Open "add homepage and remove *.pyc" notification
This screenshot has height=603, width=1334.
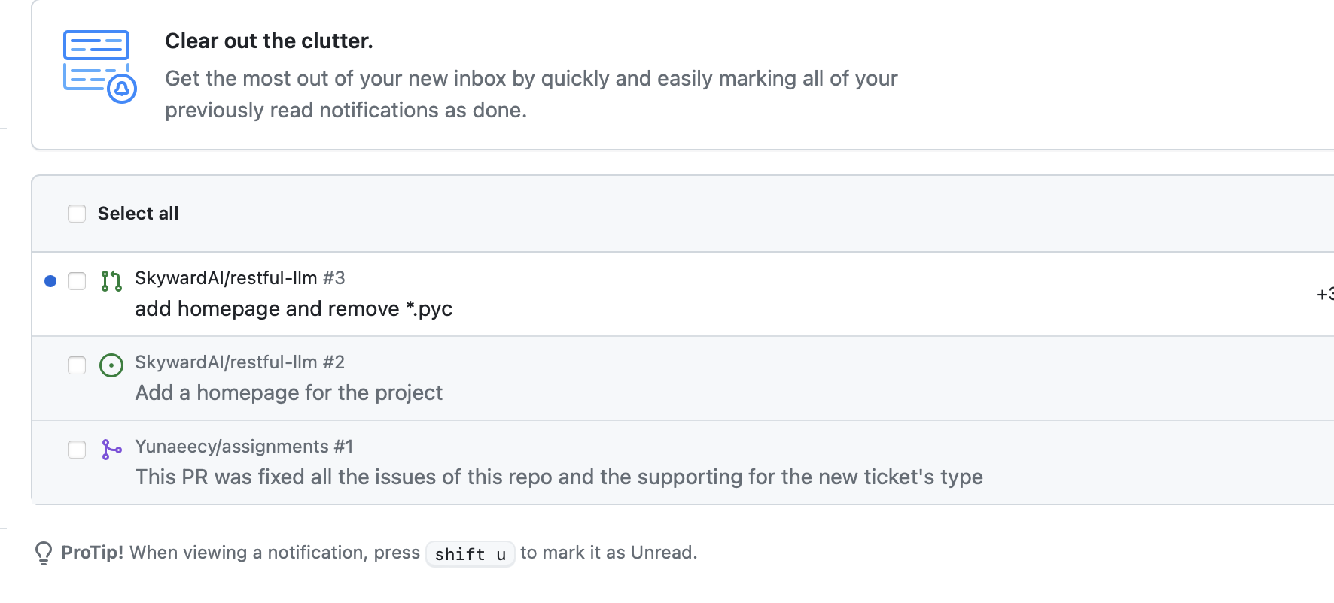(294, 309)
